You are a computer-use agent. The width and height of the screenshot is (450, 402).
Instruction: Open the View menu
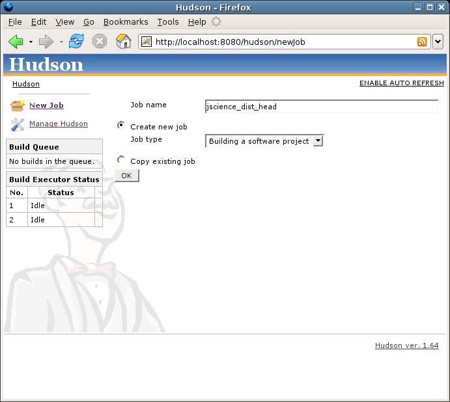click(65, 22)
